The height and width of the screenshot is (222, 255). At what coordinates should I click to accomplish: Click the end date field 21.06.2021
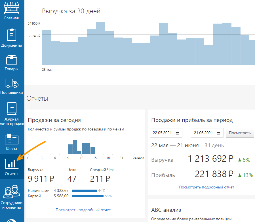pos(207,133)
